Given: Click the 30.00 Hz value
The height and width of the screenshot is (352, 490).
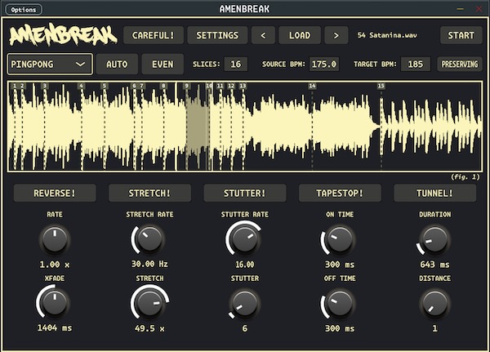Looking at the screenshot, I should (x=149, y=264).
